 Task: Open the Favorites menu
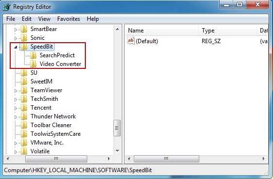click(x=68, y=19)
